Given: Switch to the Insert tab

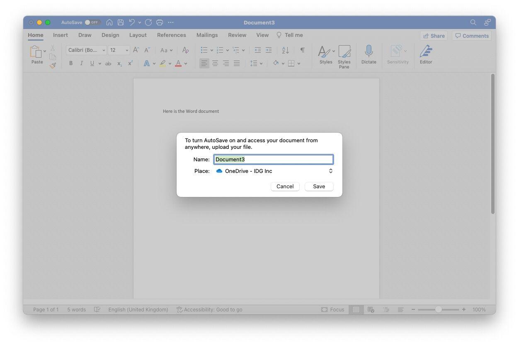Looking at the screenshot, I should 61,35.
